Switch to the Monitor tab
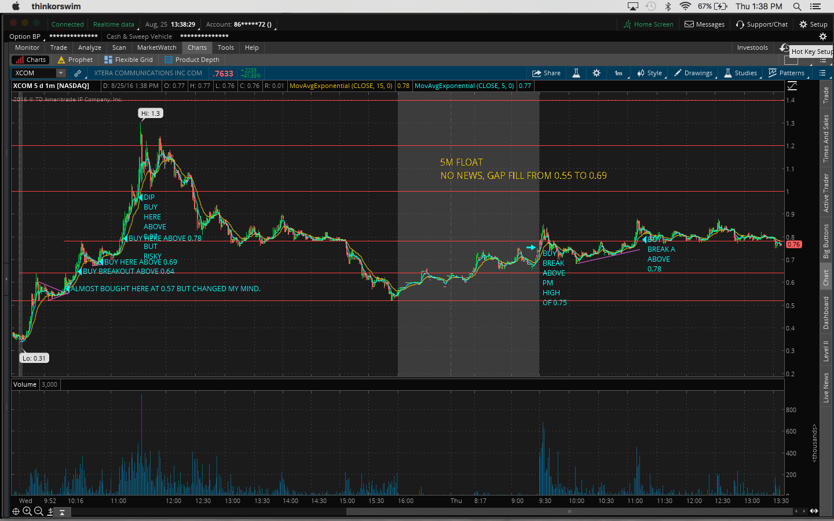Image resolution: width=834 pixels, height=521 pixels. click(27, 47)
